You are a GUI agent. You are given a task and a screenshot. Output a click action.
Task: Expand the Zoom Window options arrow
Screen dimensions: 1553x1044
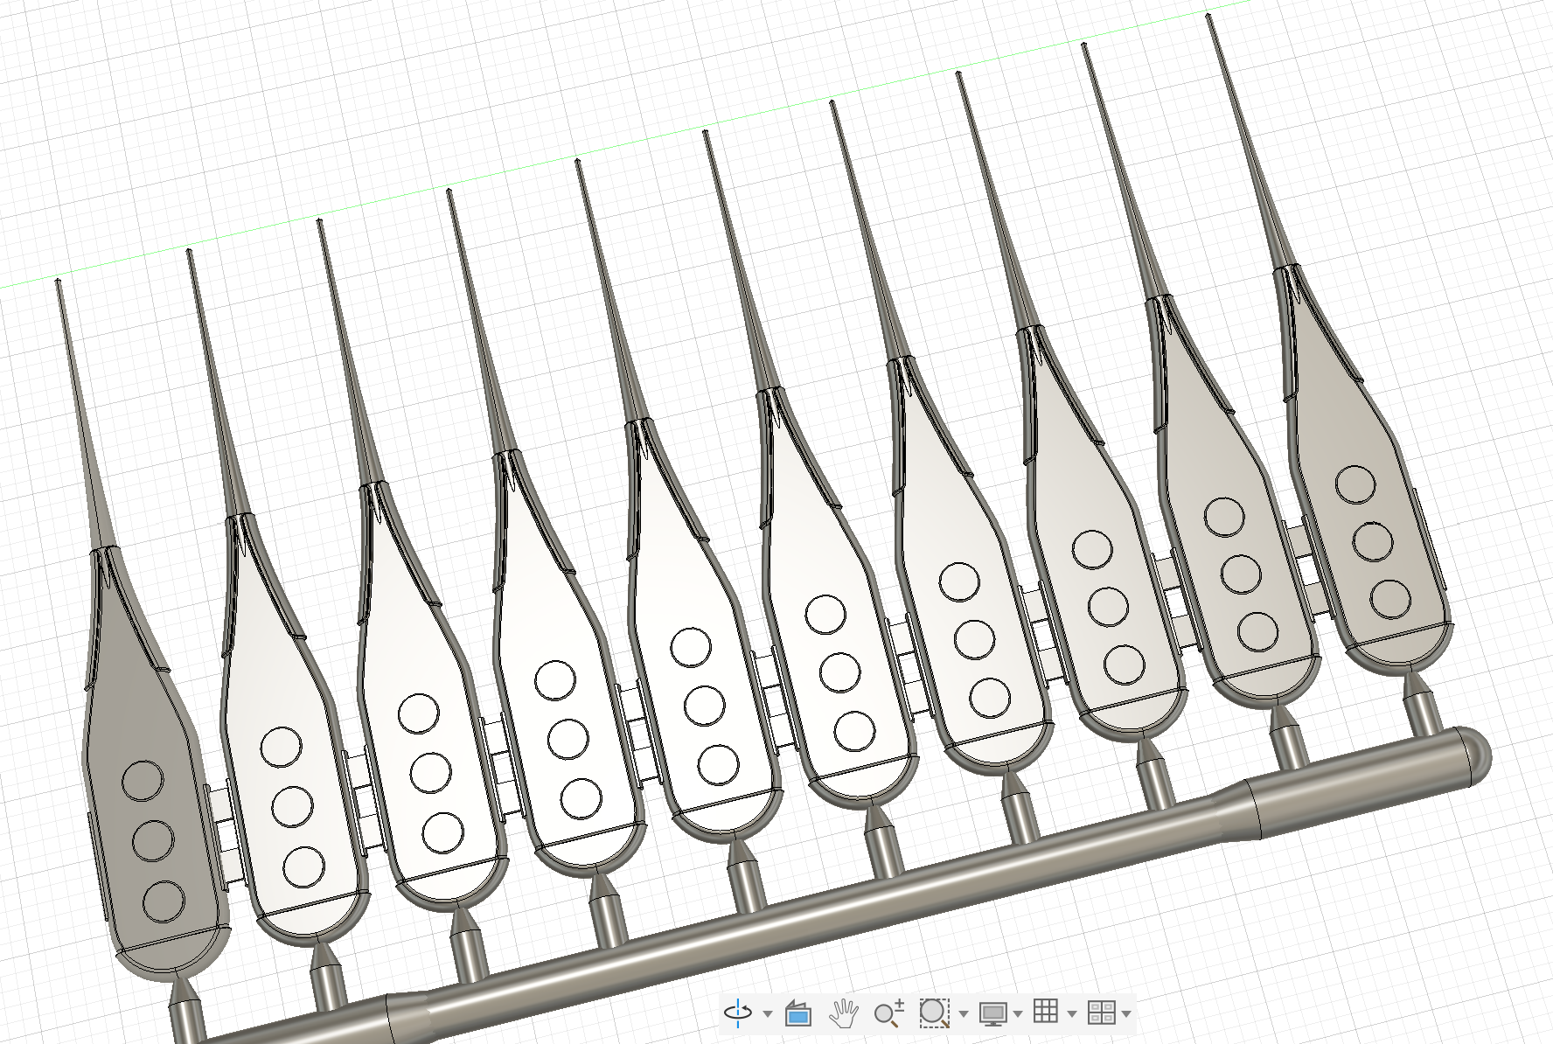964,1014
